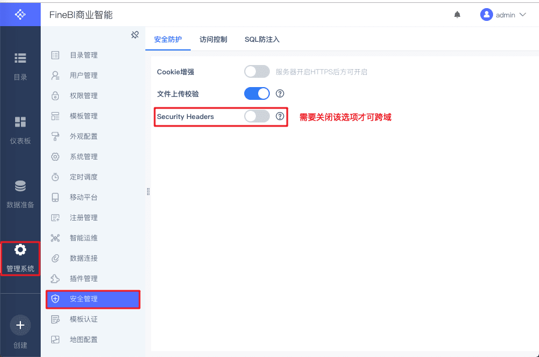Click the FineBI logo icon
The image size is (539, 357).
pyautogui.click(x=20, y=15)
